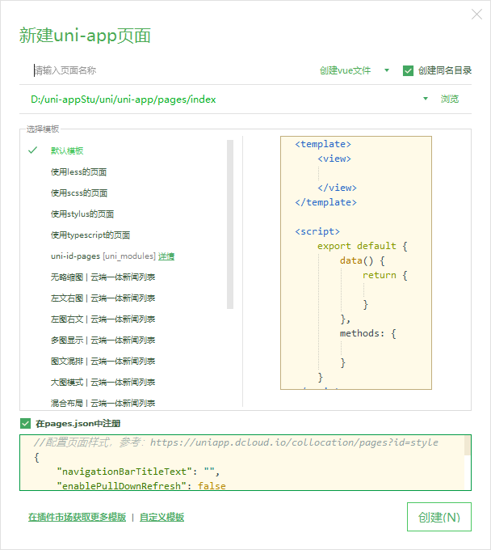Select the 使用scss的页面 template
The height and width of the screenshot is (550, 491).
coord(79,193)
